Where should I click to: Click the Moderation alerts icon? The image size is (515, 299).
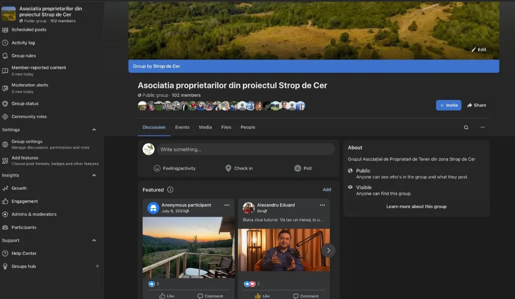coord(5,88)
